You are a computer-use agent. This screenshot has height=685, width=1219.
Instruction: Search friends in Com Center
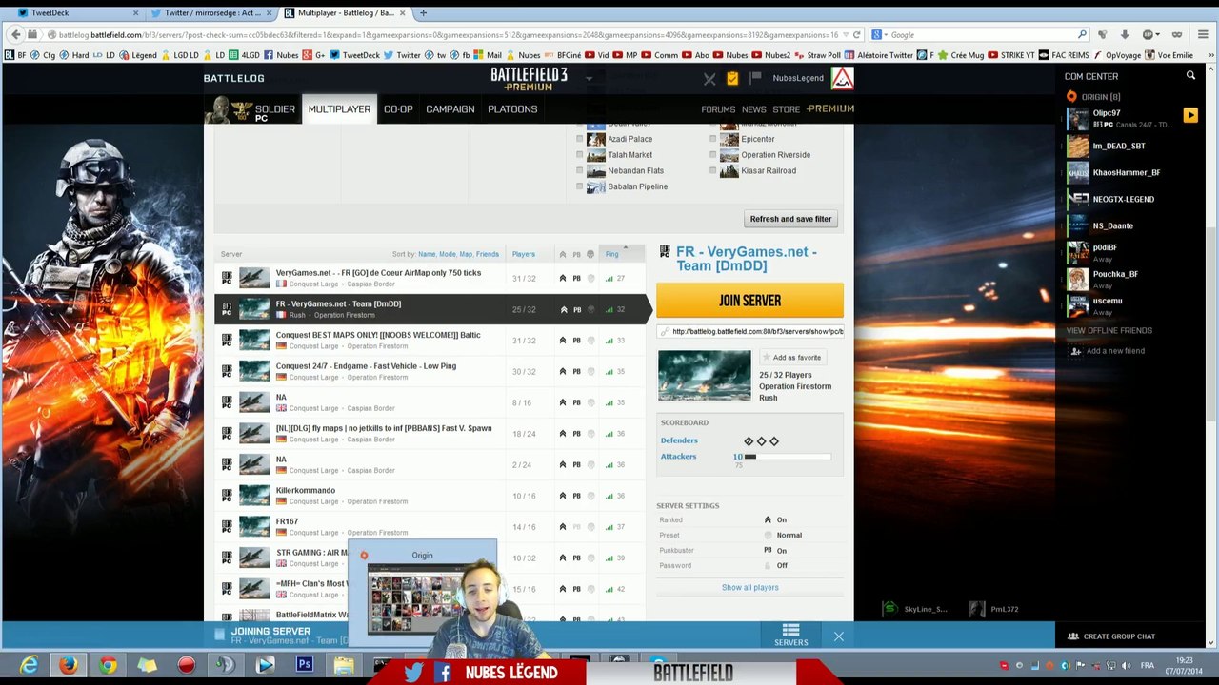click(x=1190, y=76)
